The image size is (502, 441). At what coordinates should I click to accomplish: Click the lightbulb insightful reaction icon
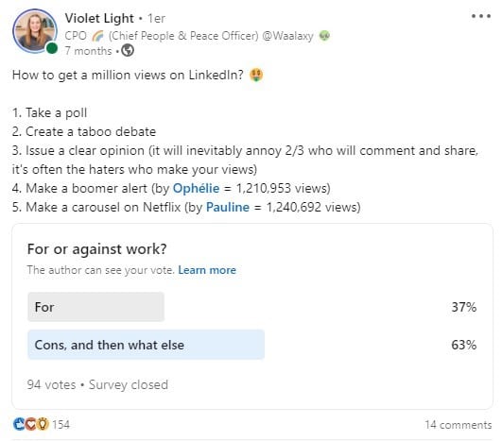[43, 424]
